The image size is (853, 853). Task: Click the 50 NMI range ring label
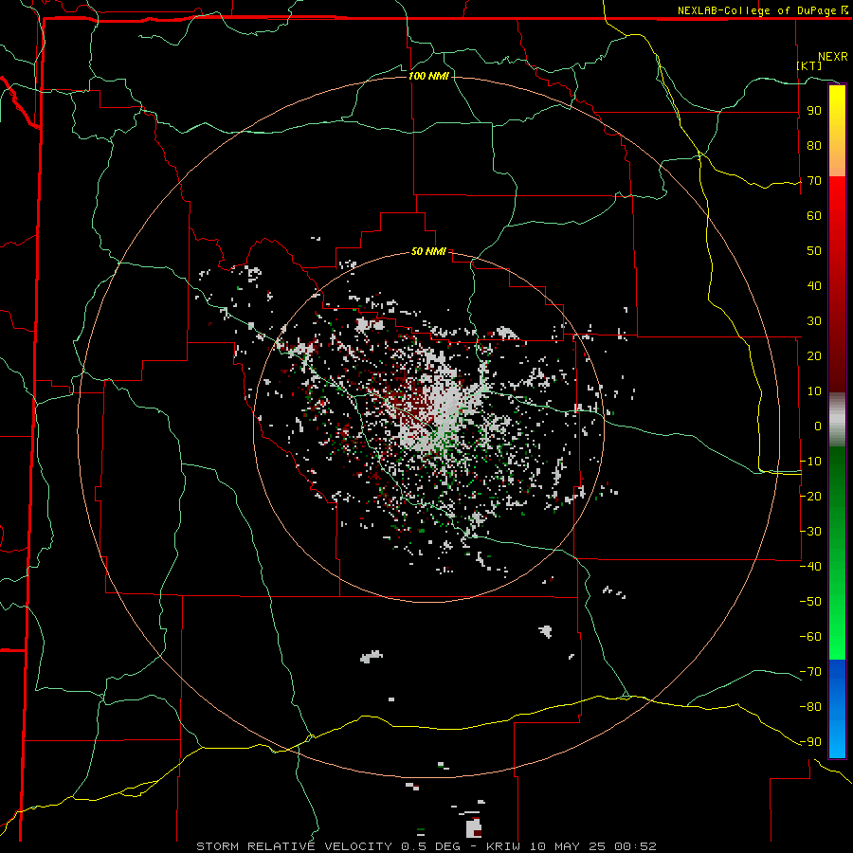pyautogui.click(x=428, y=251)
